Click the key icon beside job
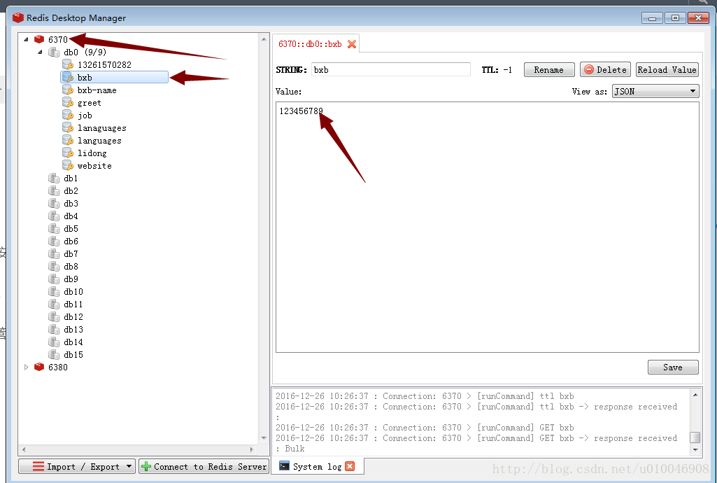This screenshot has height=483, width=717. click(x=68, y=115)
